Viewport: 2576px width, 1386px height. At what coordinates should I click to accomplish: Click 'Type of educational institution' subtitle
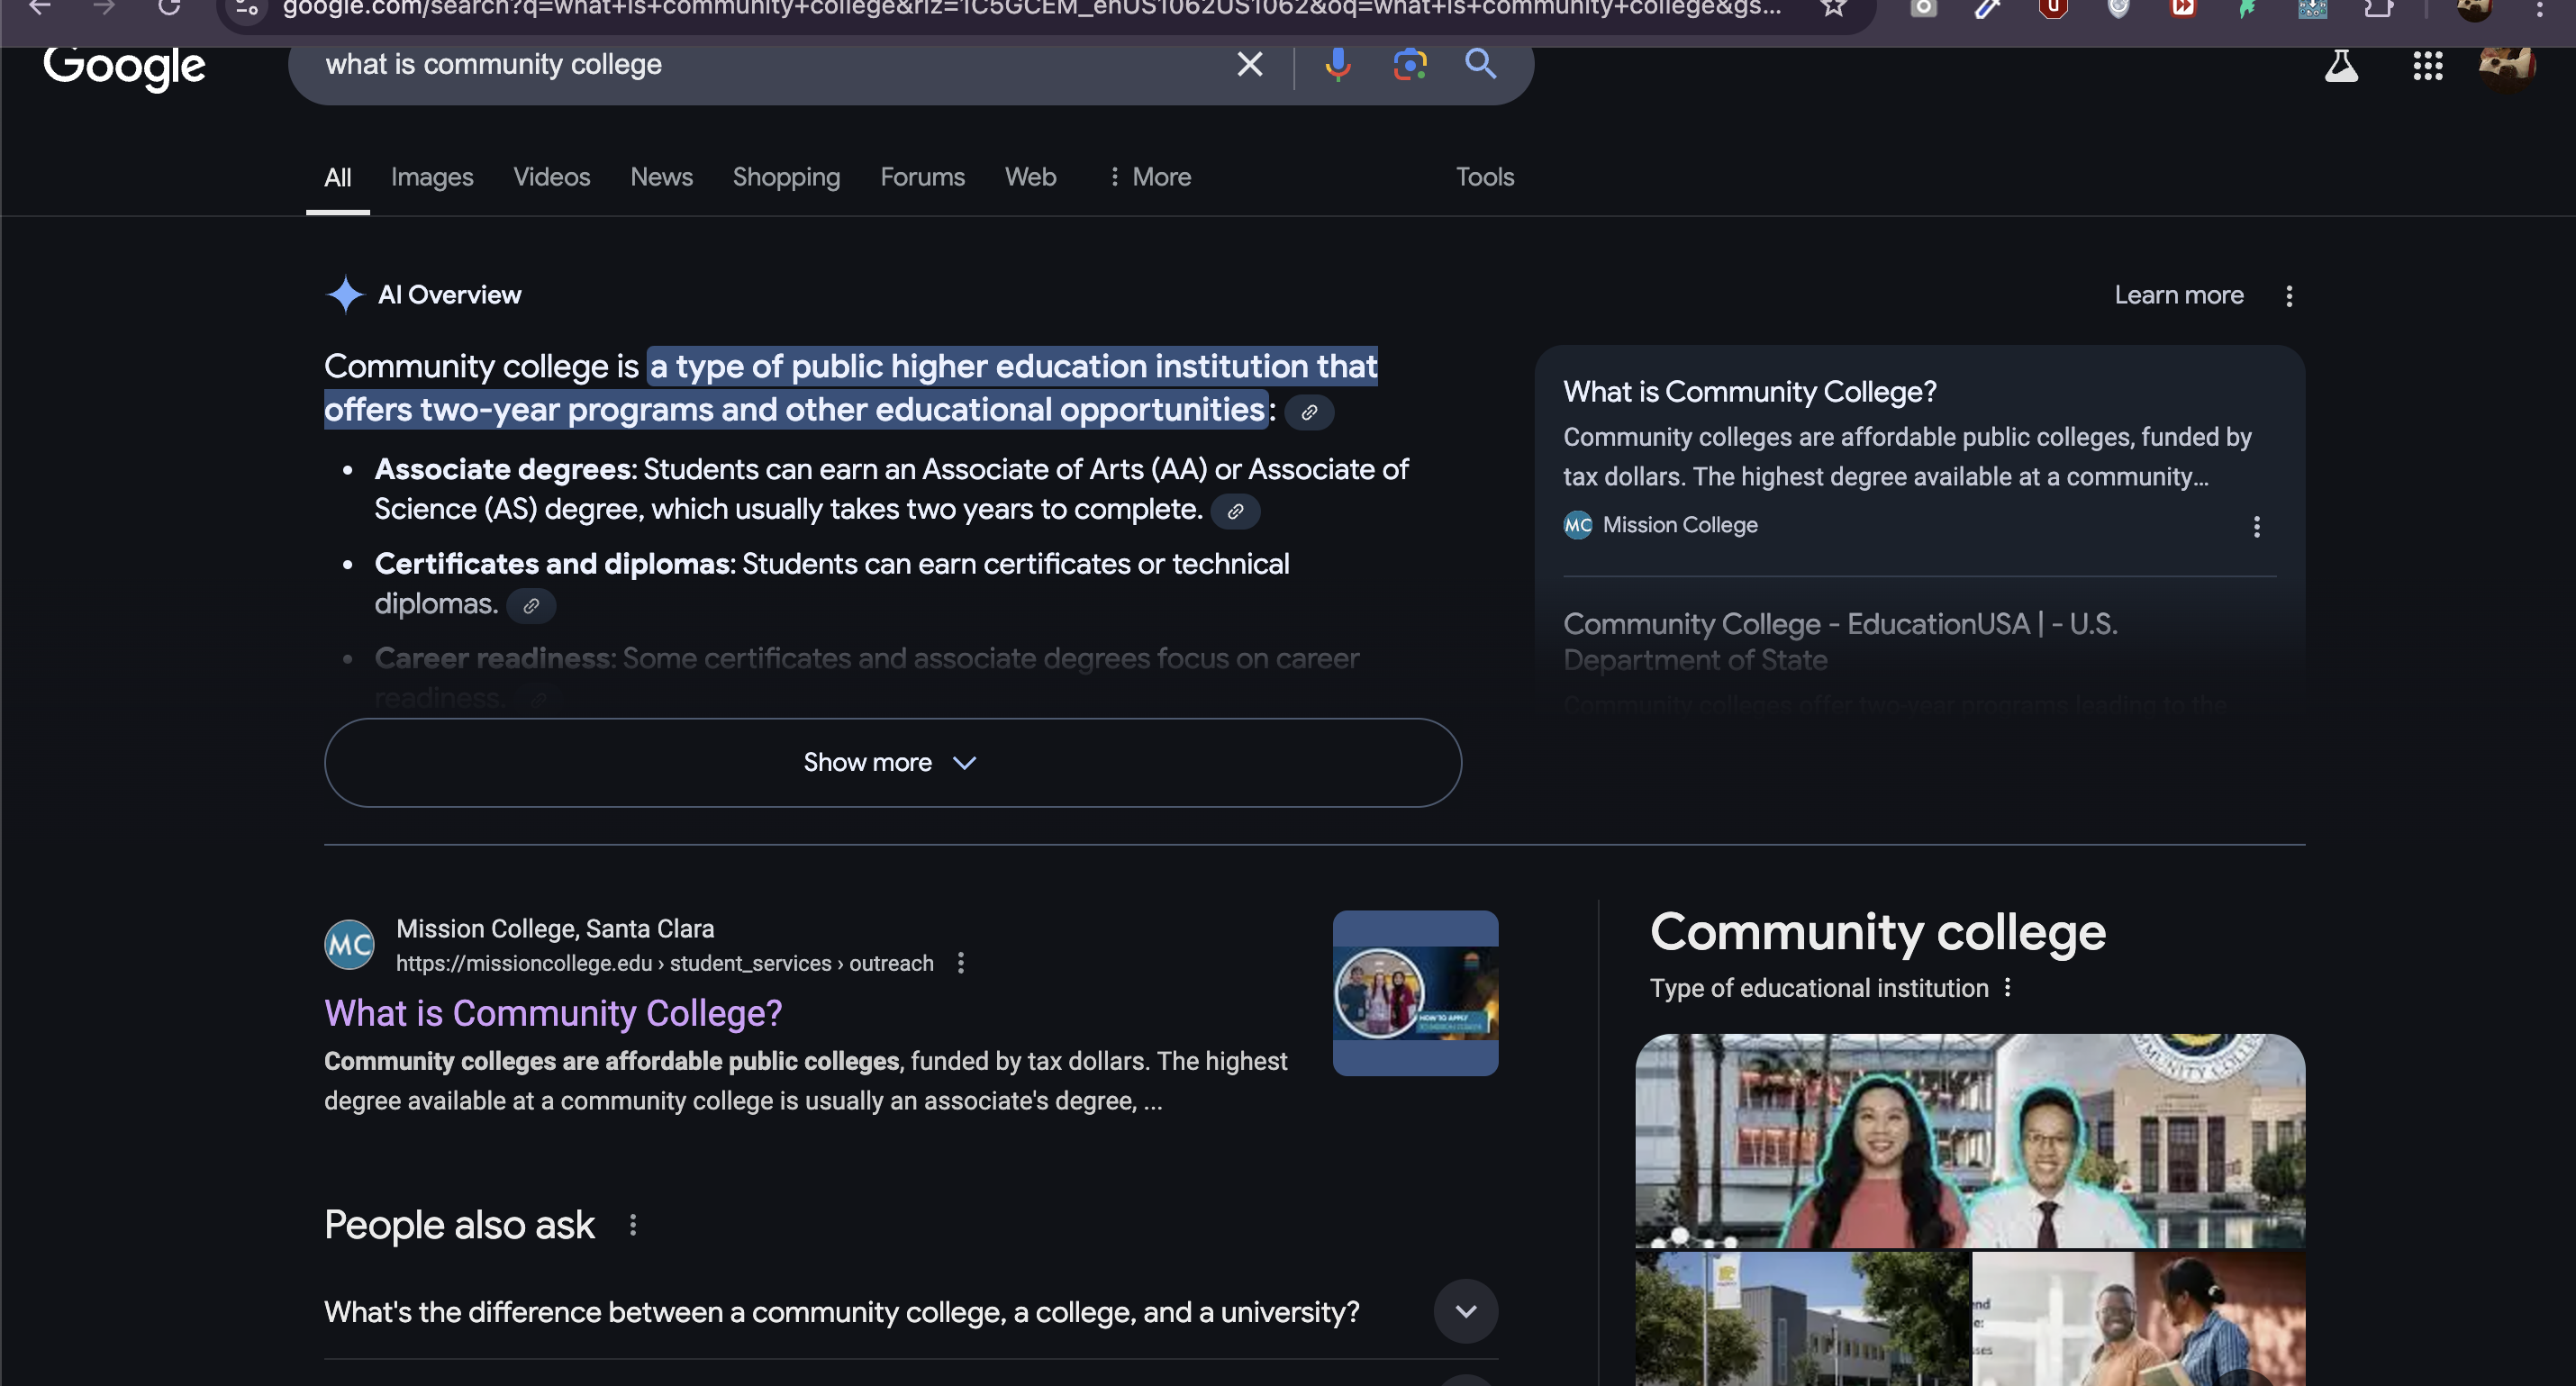pyautogui.click(x=1818, y=988)
